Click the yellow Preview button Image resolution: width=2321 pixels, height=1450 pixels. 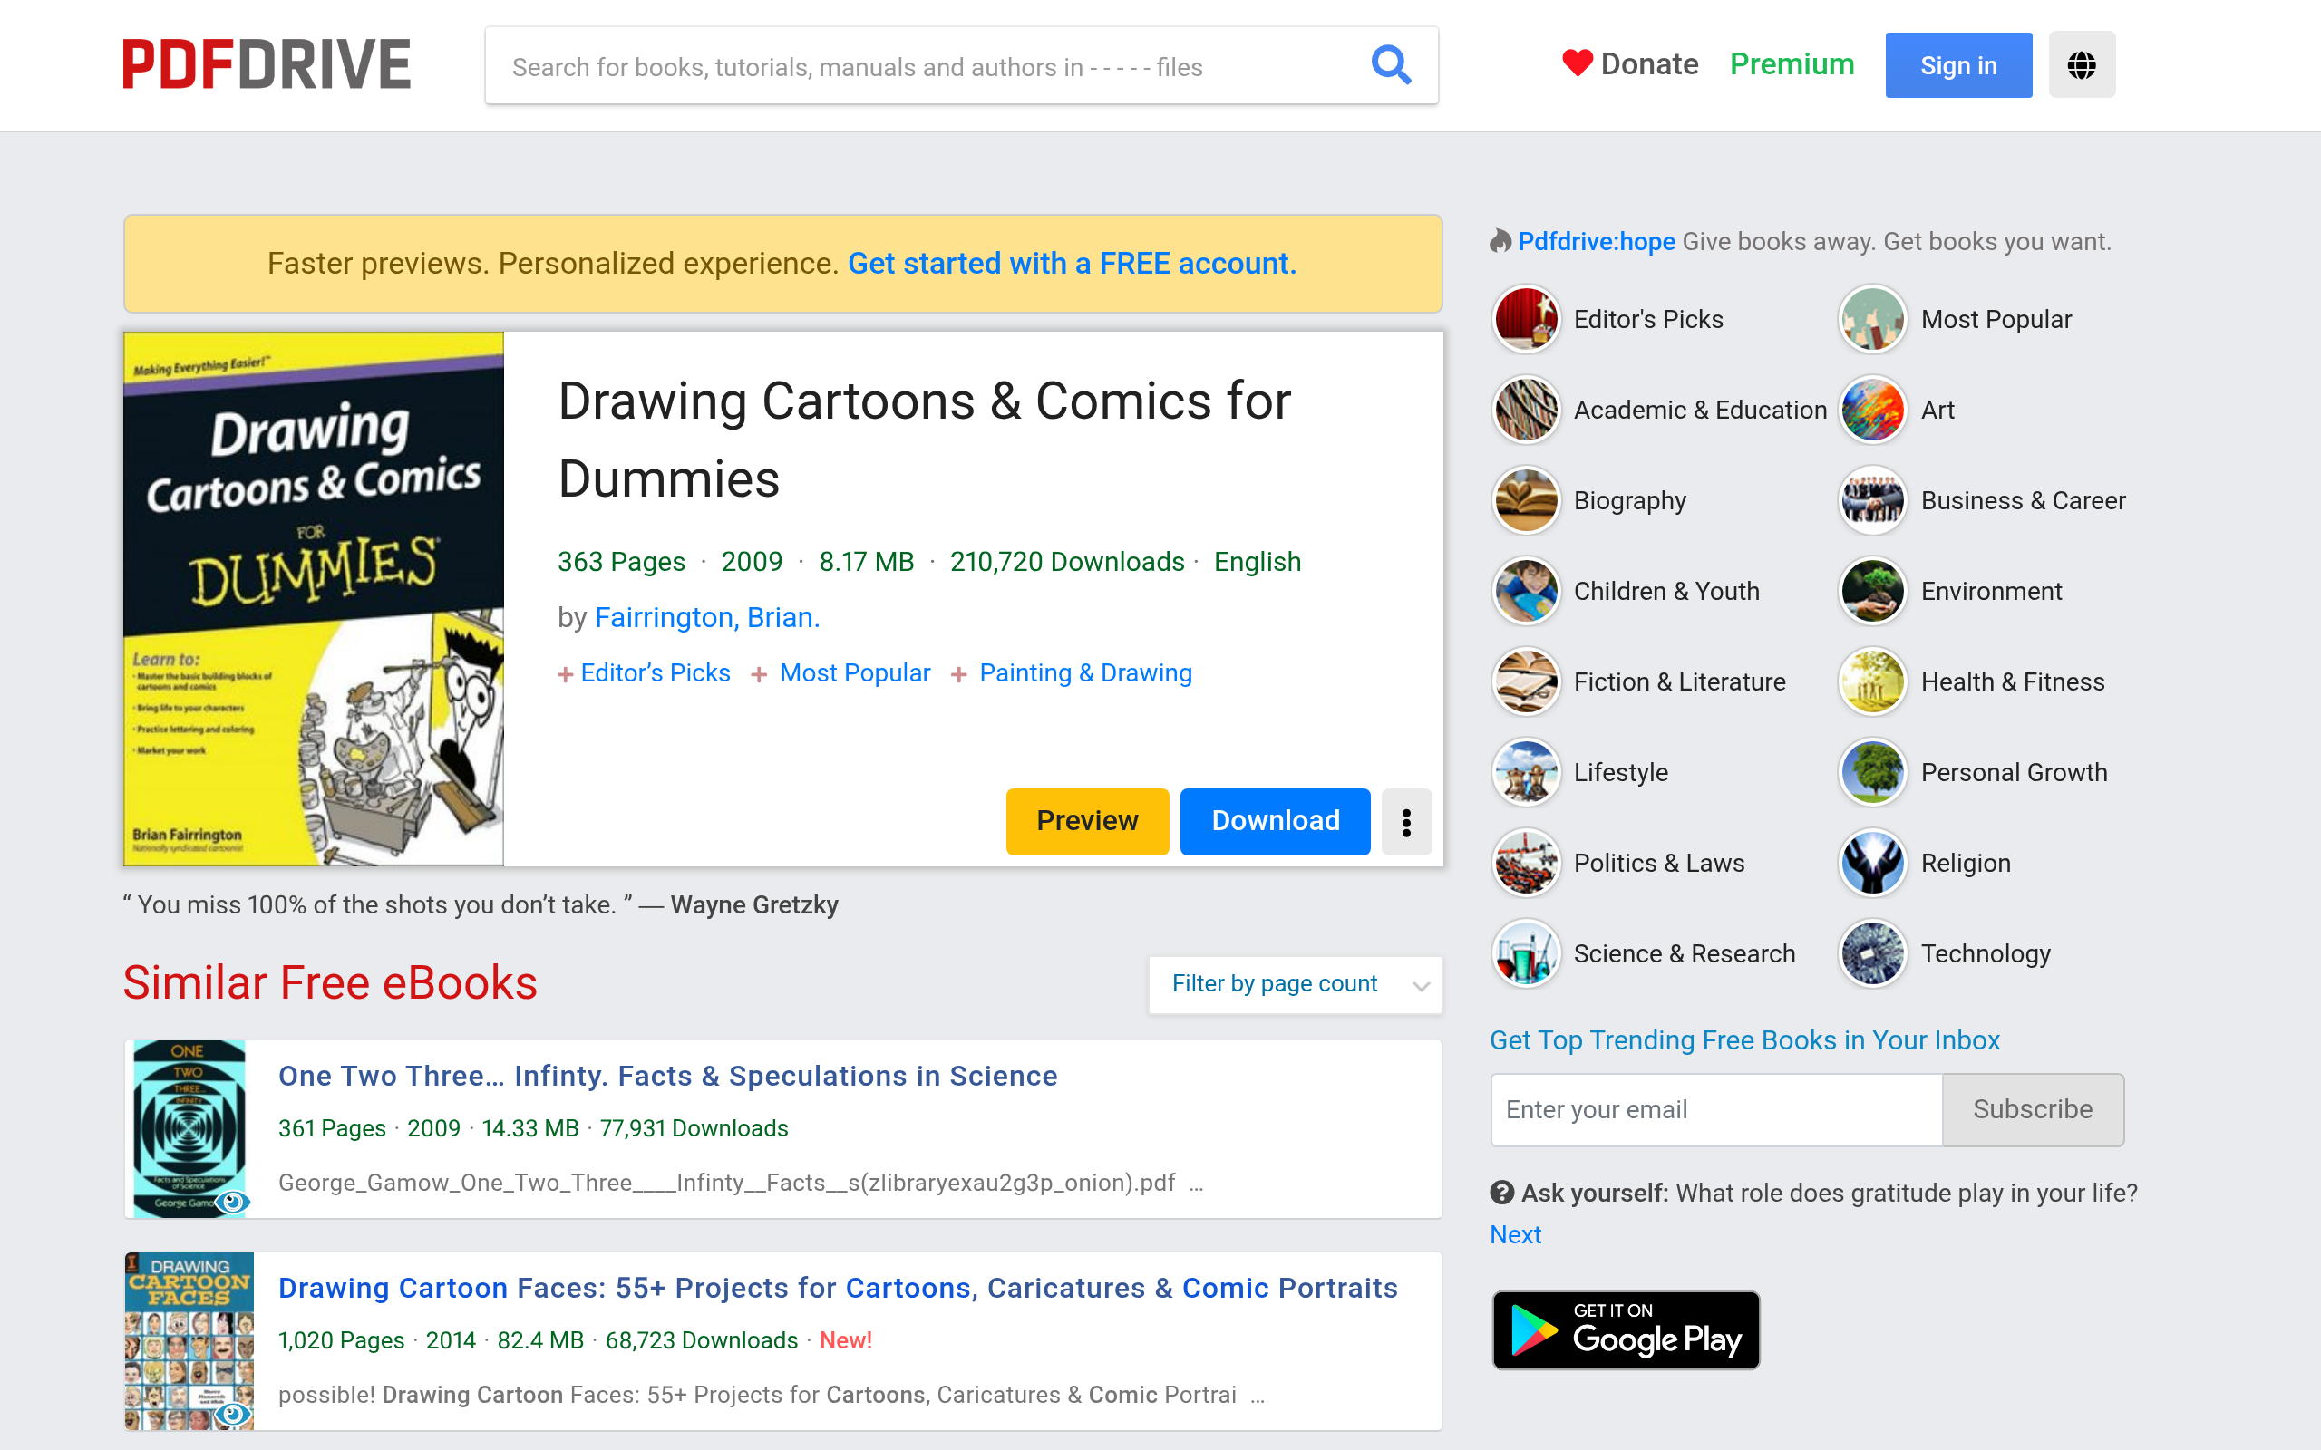click(1087, 822)
